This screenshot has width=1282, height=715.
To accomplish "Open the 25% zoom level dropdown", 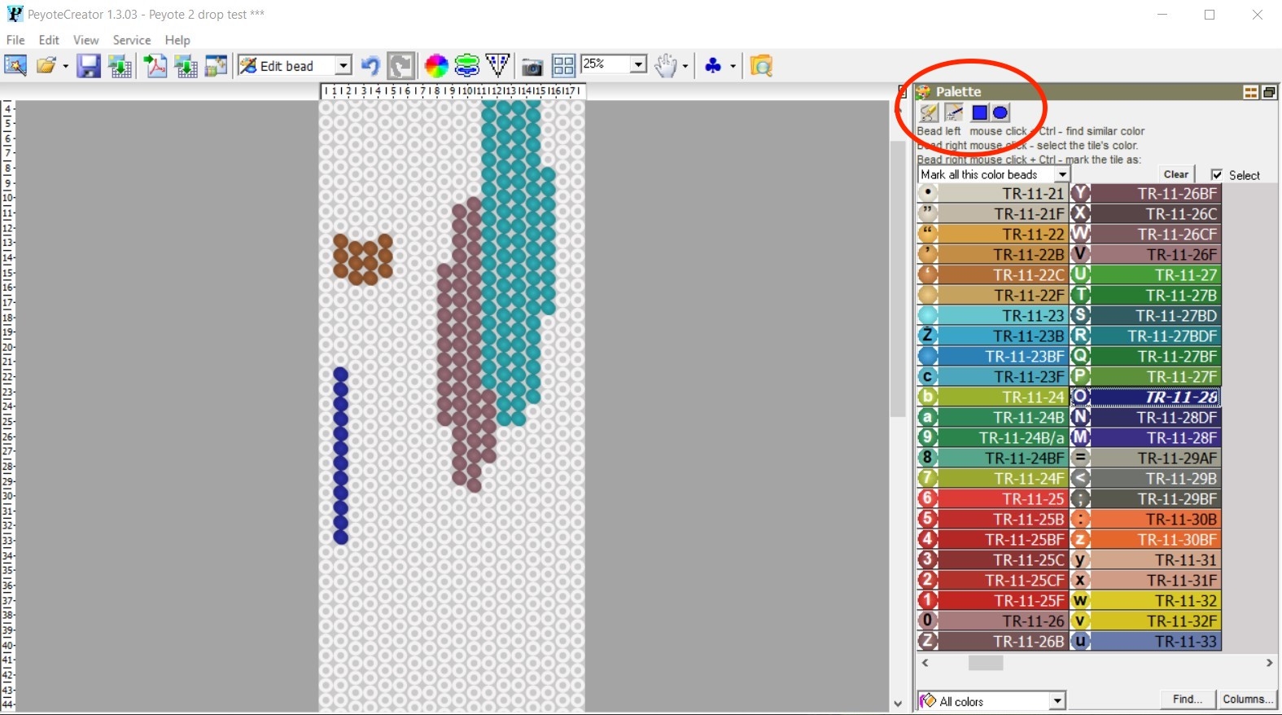I will point(638,64).
